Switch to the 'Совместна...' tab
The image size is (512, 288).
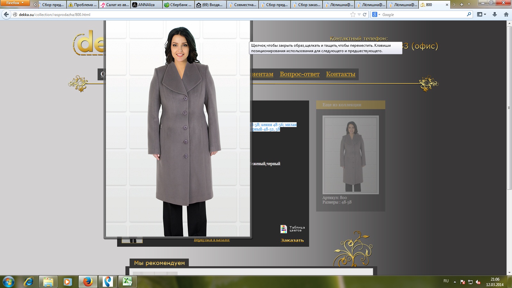(x=243, y=5)
